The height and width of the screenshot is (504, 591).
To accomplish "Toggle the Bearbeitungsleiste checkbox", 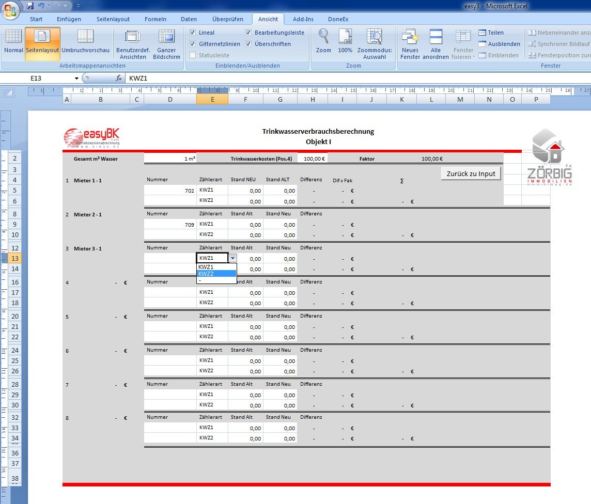I will point(248,33).
